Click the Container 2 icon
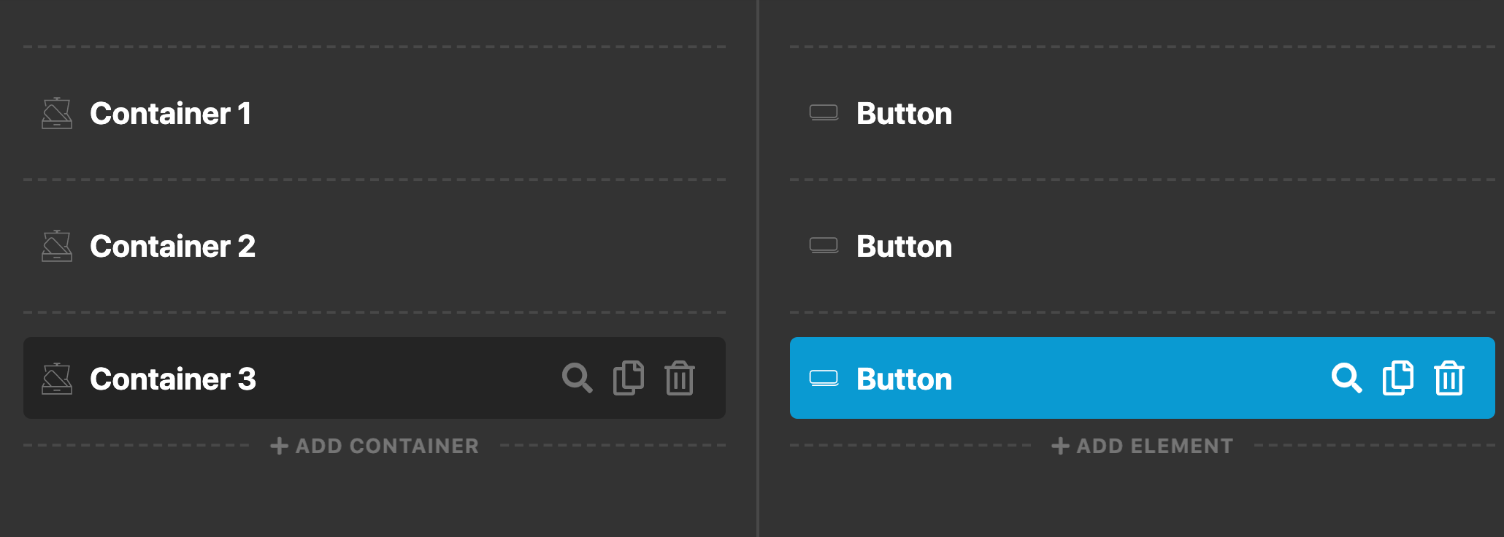 click(x=57, y=246)
